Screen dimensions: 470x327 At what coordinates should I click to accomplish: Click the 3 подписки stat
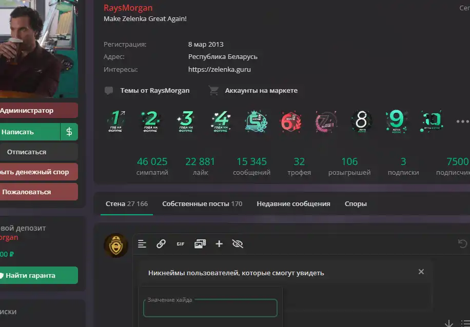[x=403, y=167]
